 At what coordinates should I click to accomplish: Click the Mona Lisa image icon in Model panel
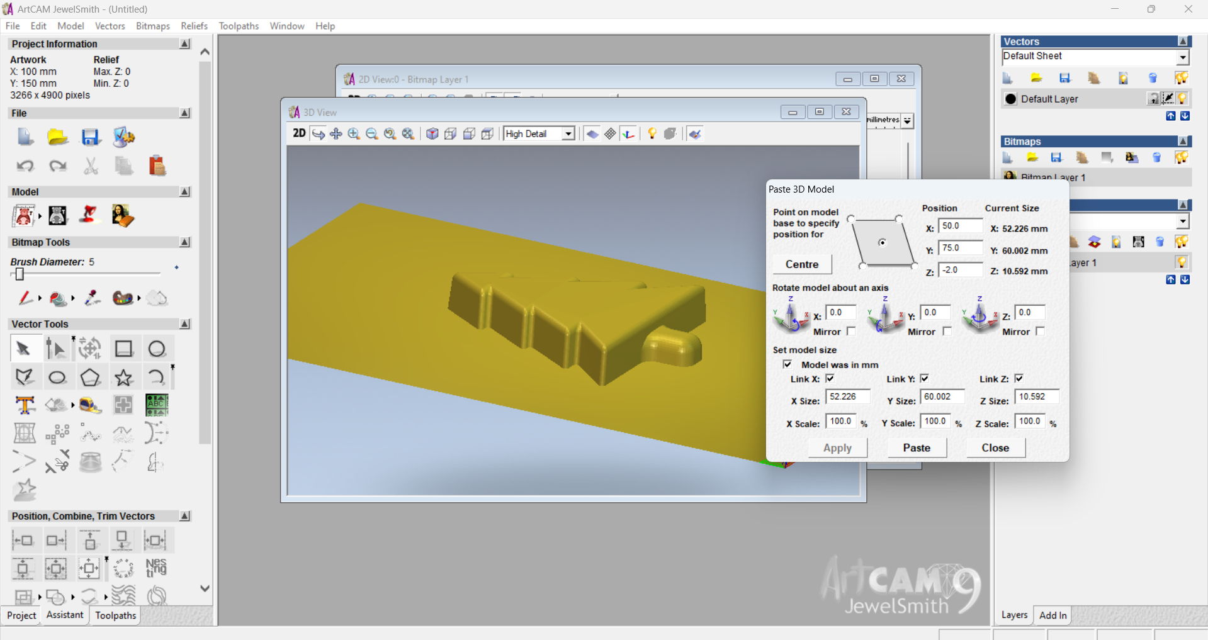pos(122,216)
